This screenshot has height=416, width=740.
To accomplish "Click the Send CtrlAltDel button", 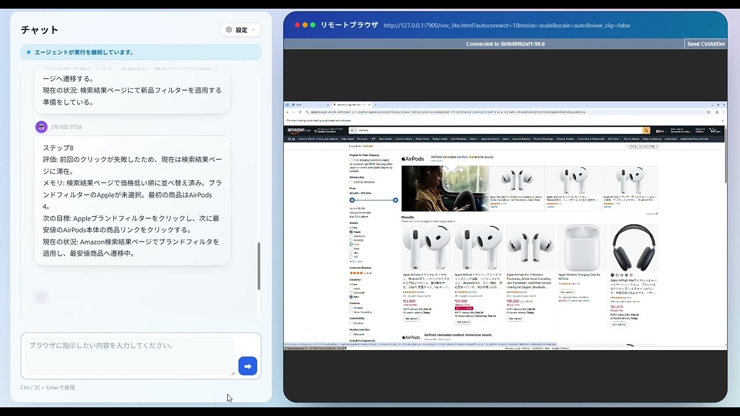I will 706,44.
